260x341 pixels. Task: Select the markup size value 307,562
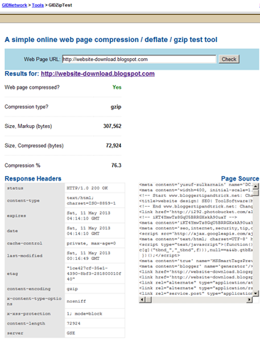pos(112,126)
